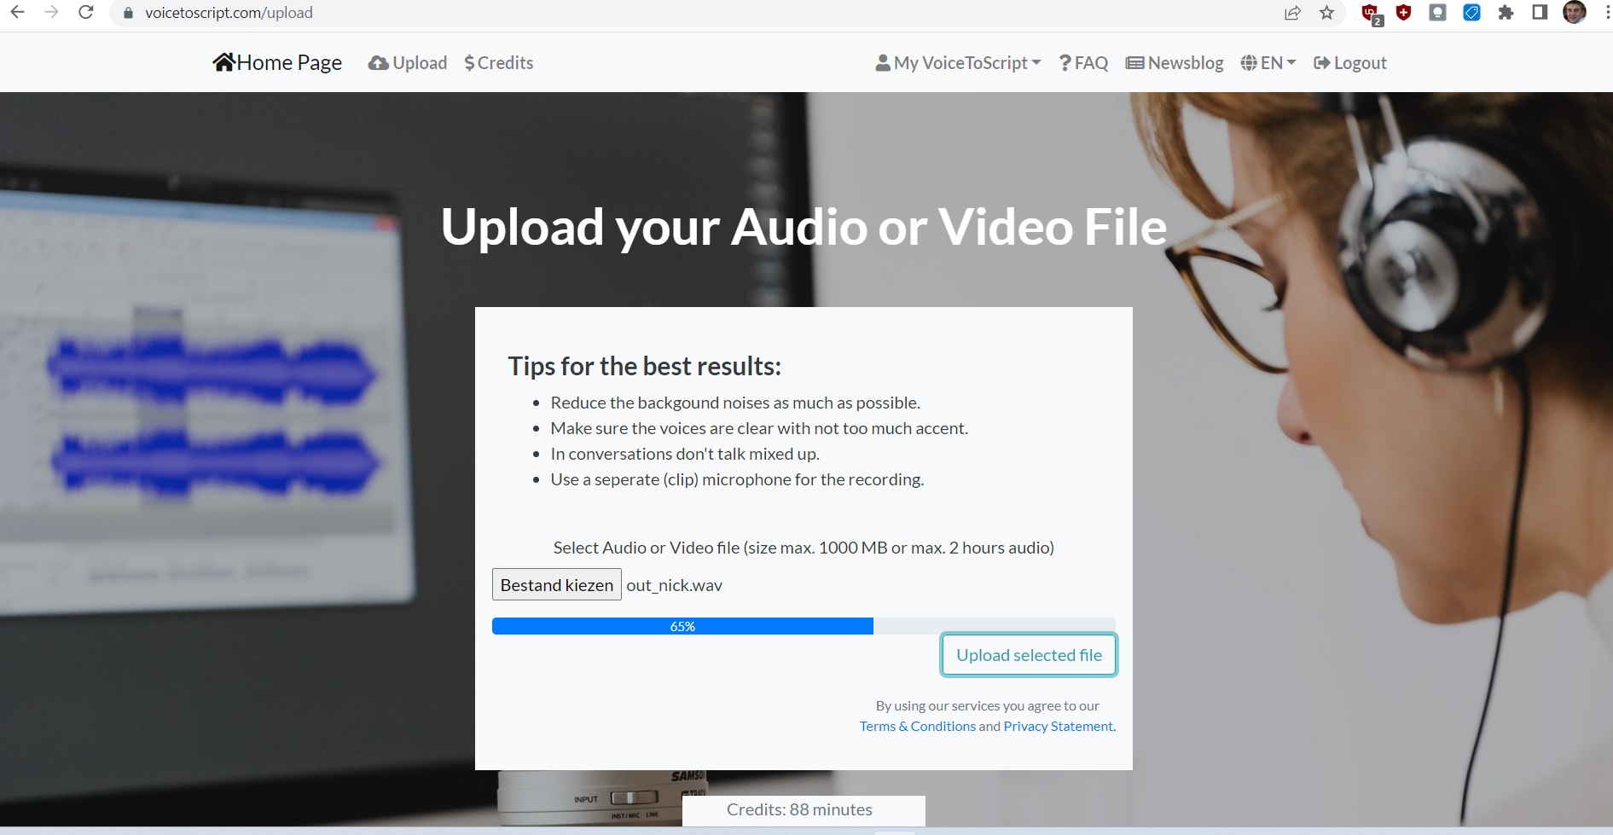The height and width of the screenshot is (835, 1613).
Task: Share this page via share icon
Action: [1293, 13]
